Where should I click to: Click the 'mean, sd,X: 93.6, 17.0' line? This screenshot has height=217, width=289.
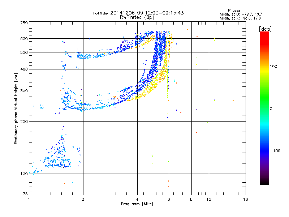click(x=240, y=18)
